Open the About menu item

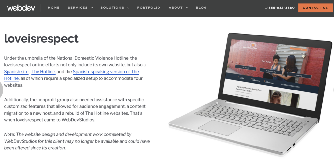coord(176,7)
